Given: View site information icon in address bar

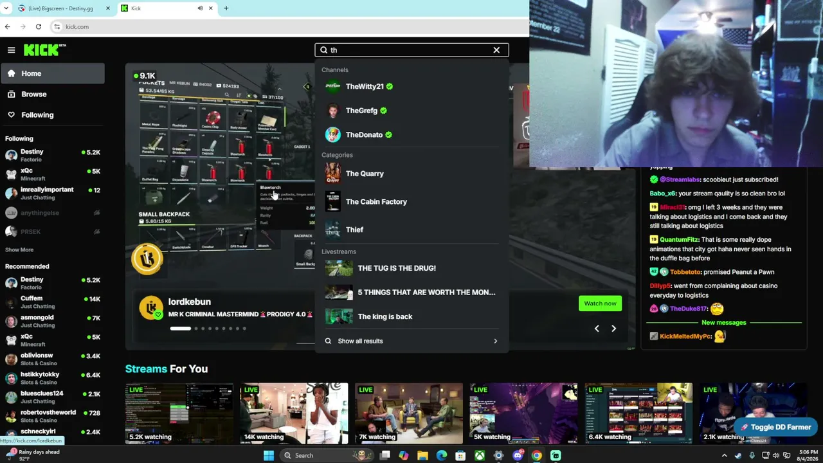Looking at the screenshot, I should 57,26.
